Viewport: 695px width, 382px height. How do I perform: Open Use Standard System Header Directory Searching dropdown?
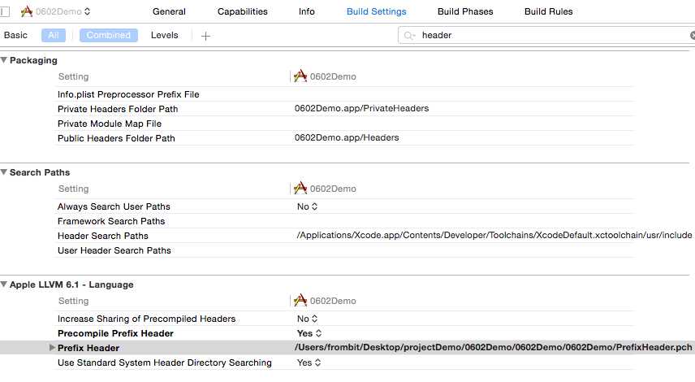point(309,362)
